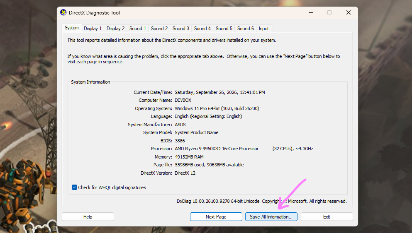Click the English Regional Setting language value
This screenshot has width=412, height=233.
(208, 116)
